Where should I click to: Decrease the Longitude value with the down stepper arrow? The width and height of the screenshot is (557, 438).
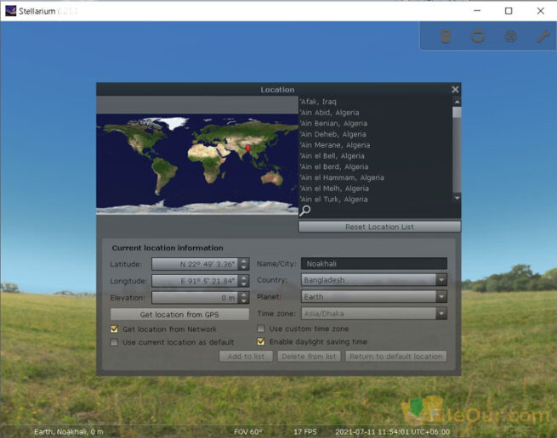[244, 284]
